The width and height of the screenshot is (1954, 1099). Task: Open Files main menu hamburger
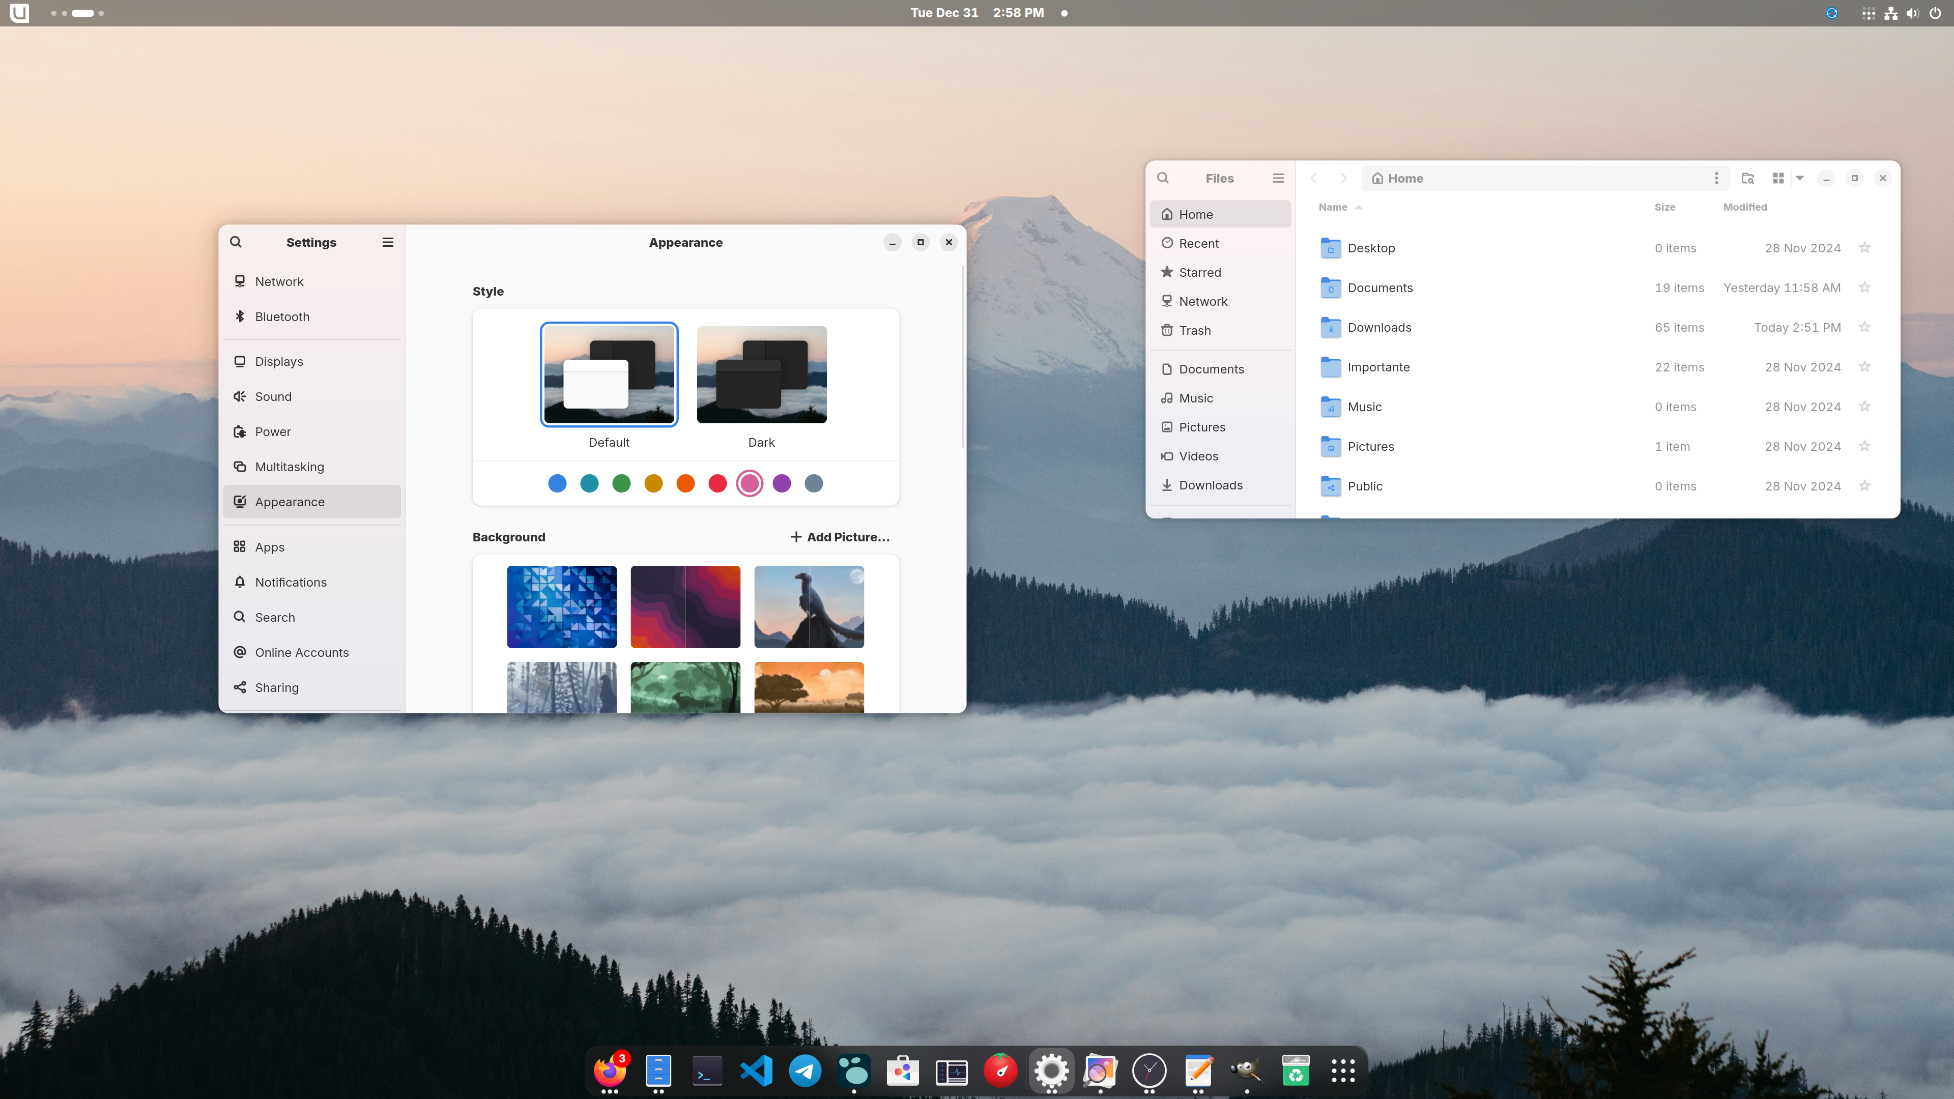click(1278, 178)
